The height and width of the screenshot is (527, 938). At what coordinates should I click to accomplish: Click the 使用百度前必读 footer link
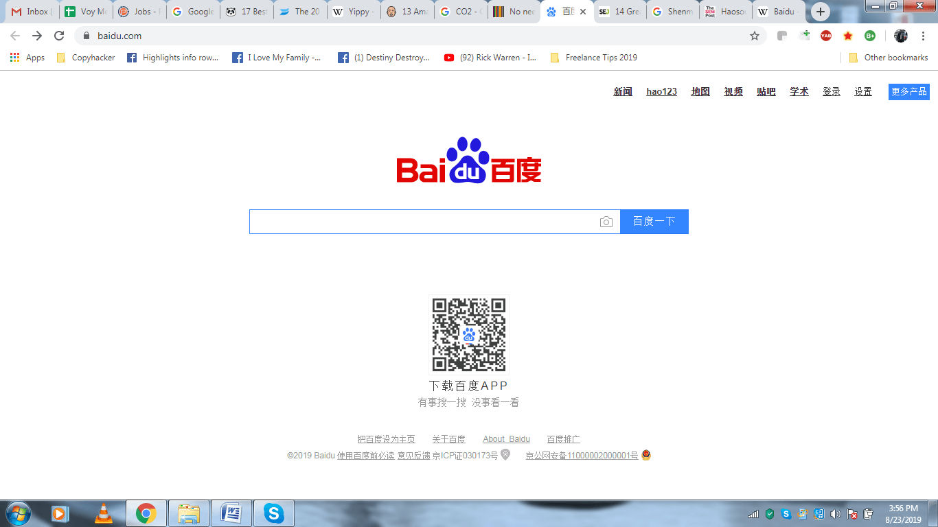click(366, 456)
